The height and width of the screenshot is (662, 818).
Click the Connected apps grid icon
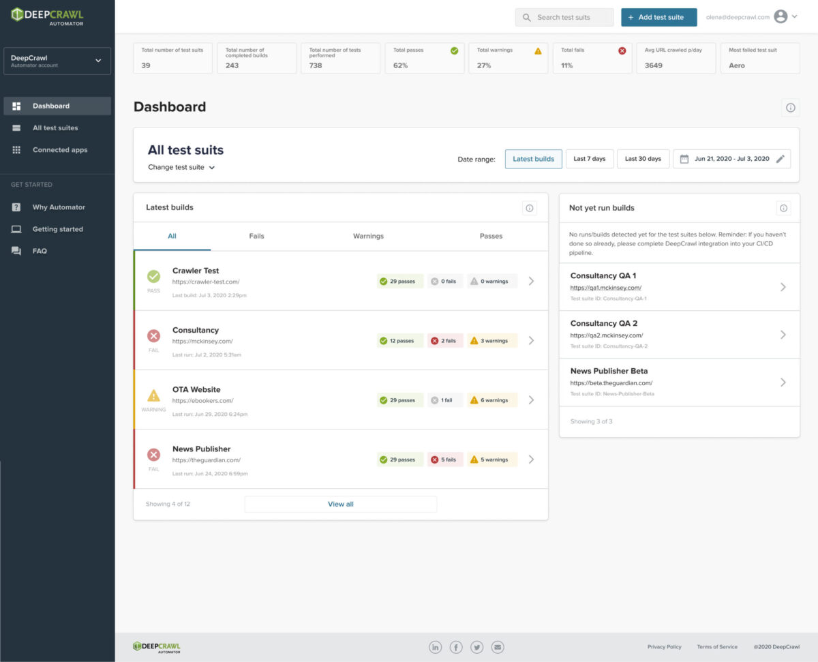tap(16, 150)
